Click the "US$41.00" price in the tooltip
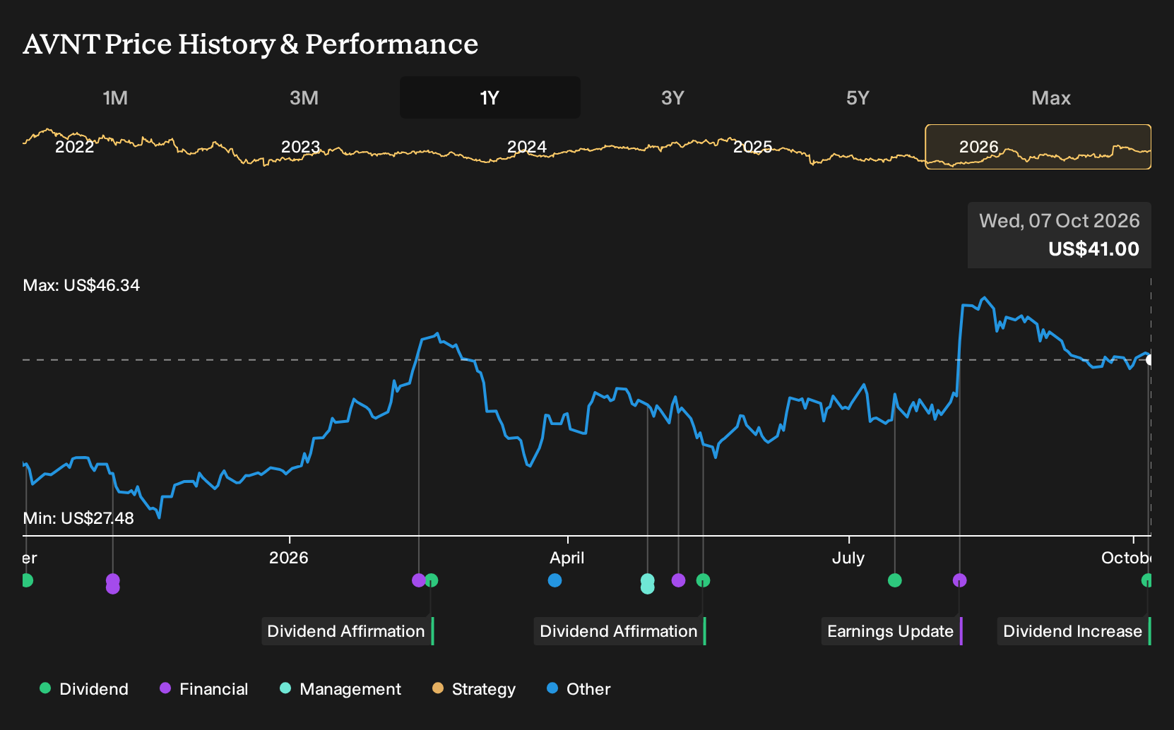The image size is (1174, 730). coord(1093,249)
